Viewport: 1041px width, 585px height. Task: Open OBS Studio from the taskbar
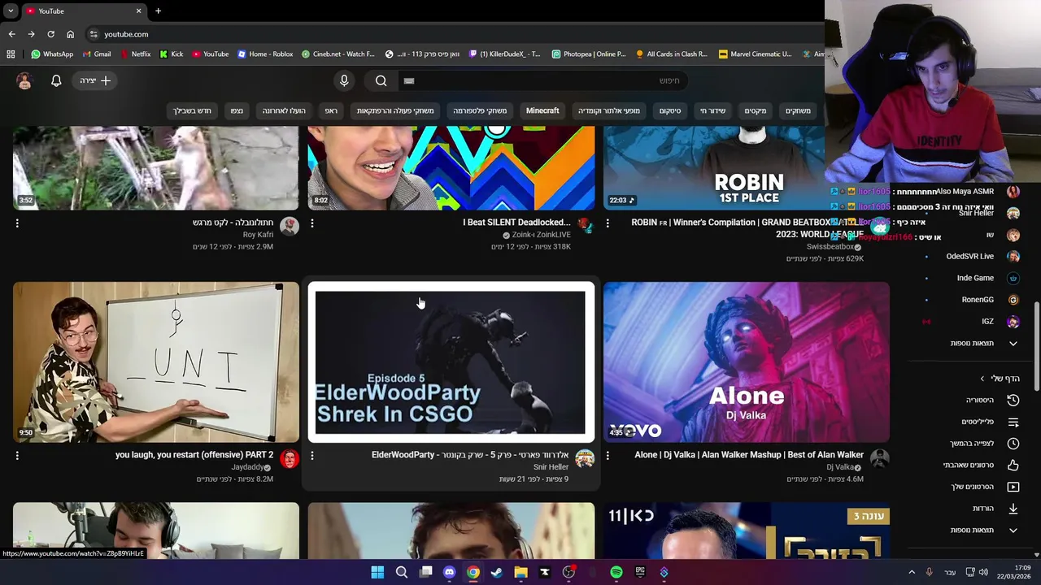(568, 572)
